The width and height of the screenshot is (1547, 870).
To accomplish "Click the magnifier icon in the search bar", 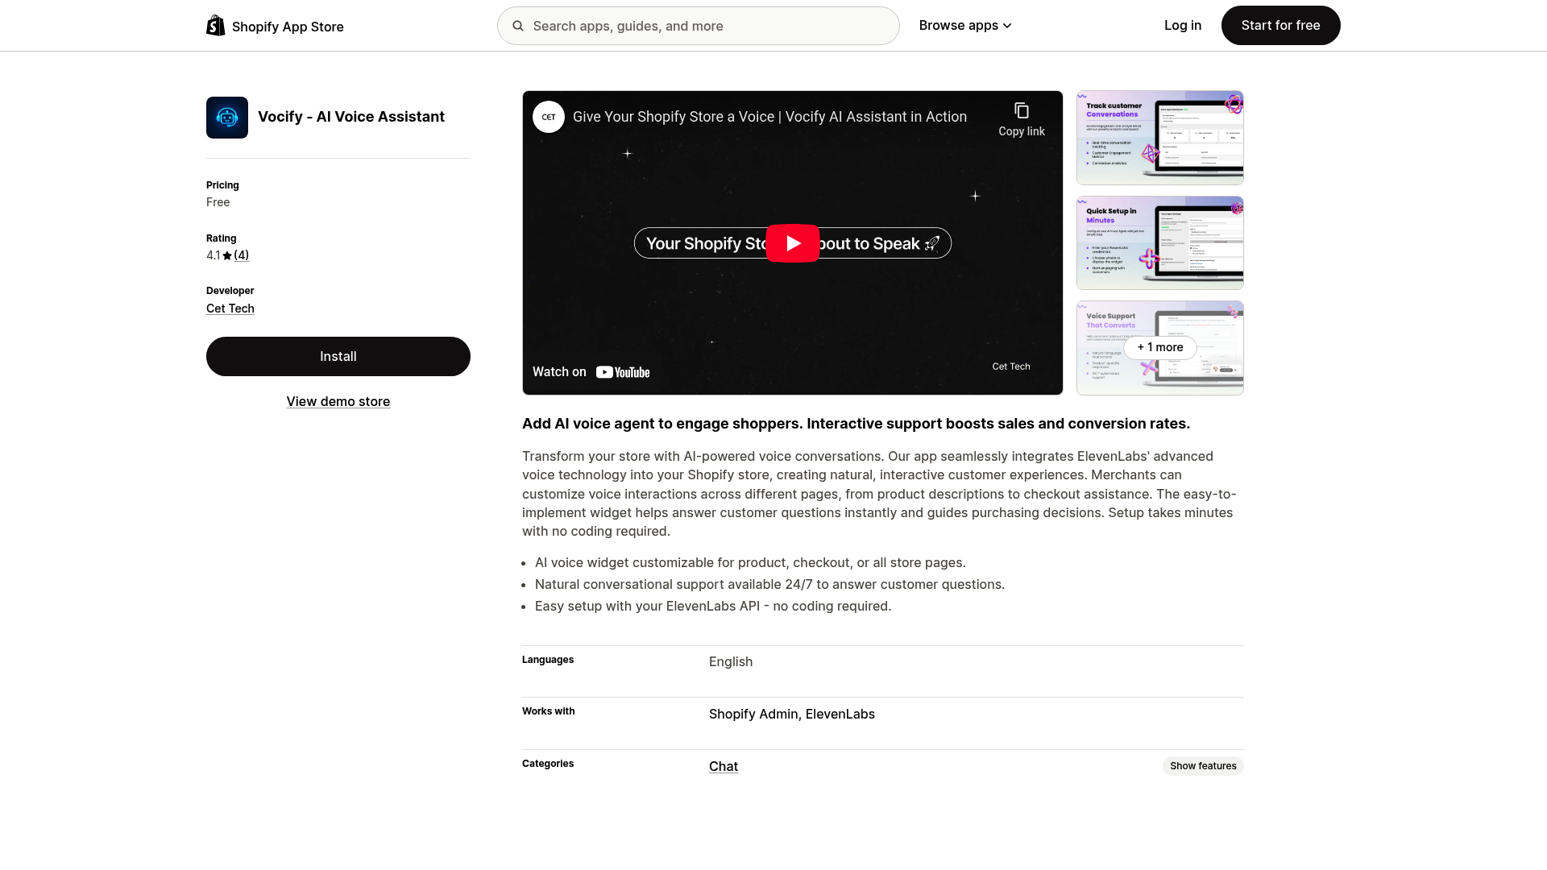I will [x=518, y=25].
